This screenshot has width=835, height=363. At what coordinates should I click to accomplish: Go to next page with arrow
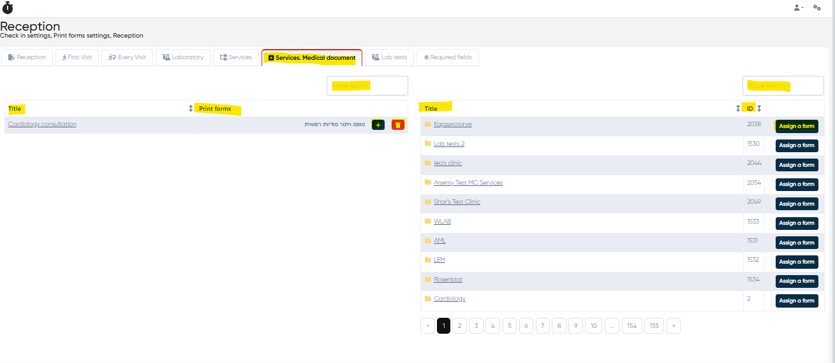pyautogui.click(x=673, y=326)
